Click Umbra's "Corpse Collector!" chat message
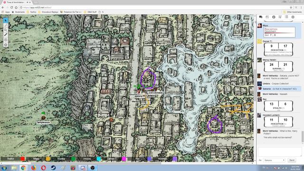304x171 pixels. click(x=280, y=84)
